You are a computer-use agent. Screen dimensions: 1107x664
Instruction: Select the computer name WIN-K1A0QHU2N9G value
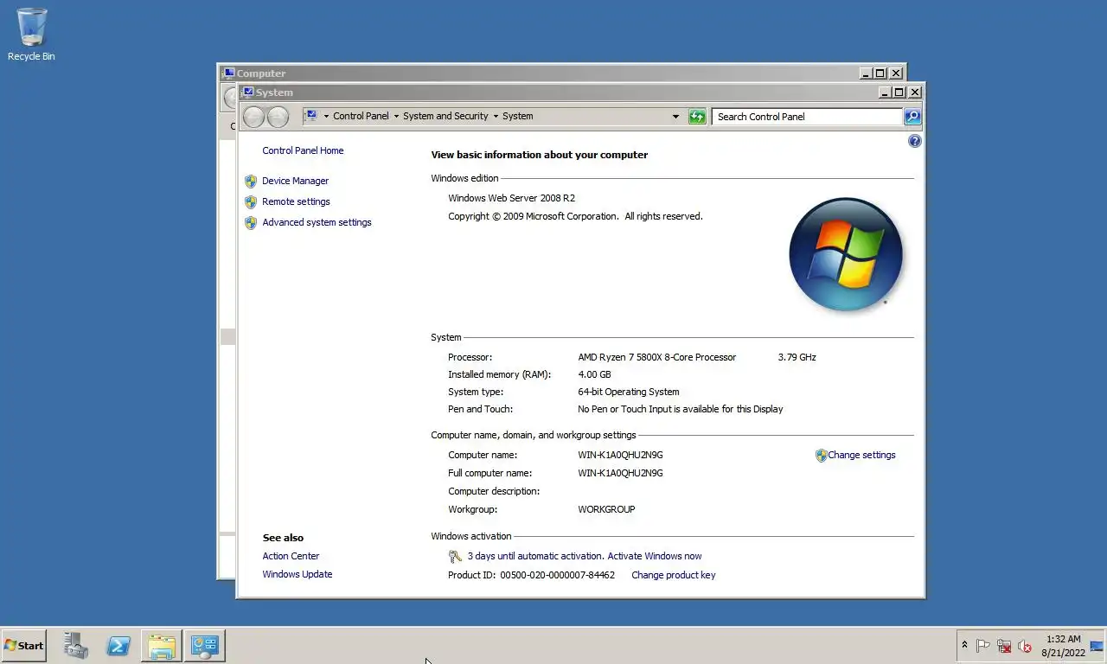click(620, 455)
